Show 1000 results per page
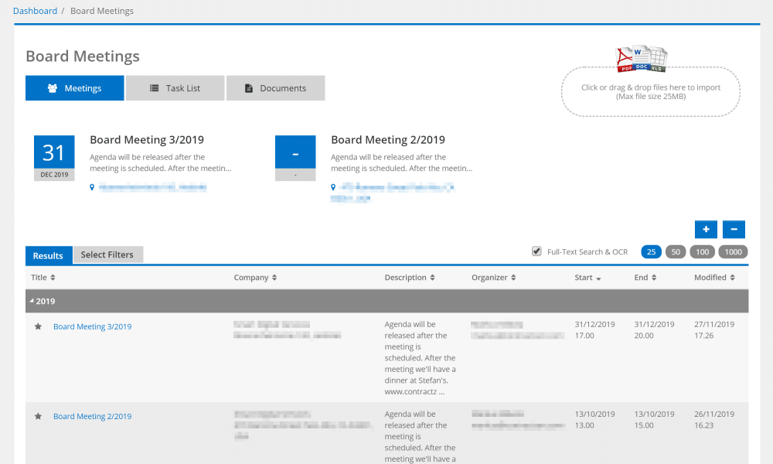The image size is (773, 464). click(733, 252)
